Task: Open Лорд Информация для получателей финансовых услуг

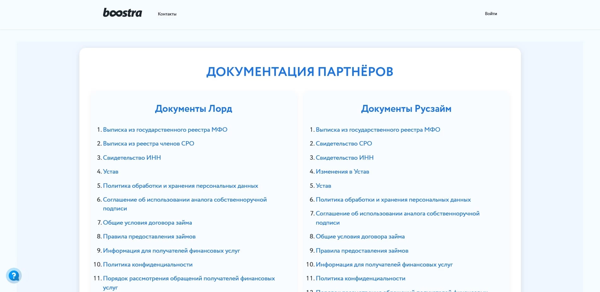Action: [x=171, y=250]
